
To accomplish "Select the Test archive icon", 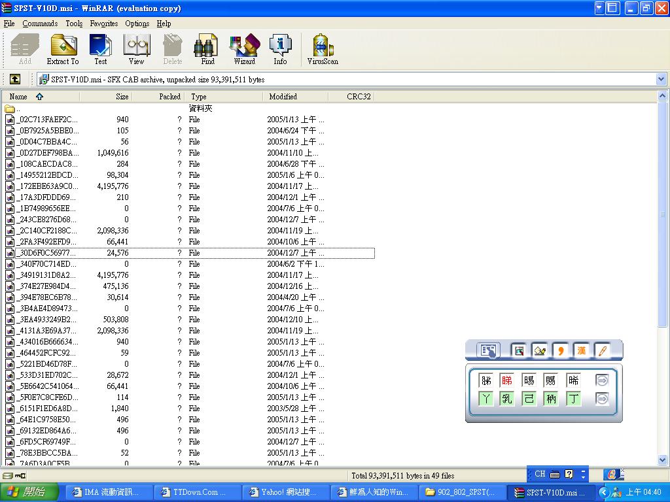I will (100, 48).
